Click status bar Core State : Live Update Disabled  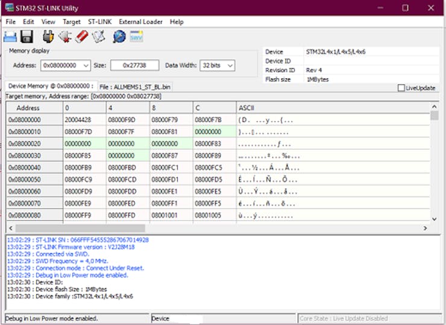(344, 318)
